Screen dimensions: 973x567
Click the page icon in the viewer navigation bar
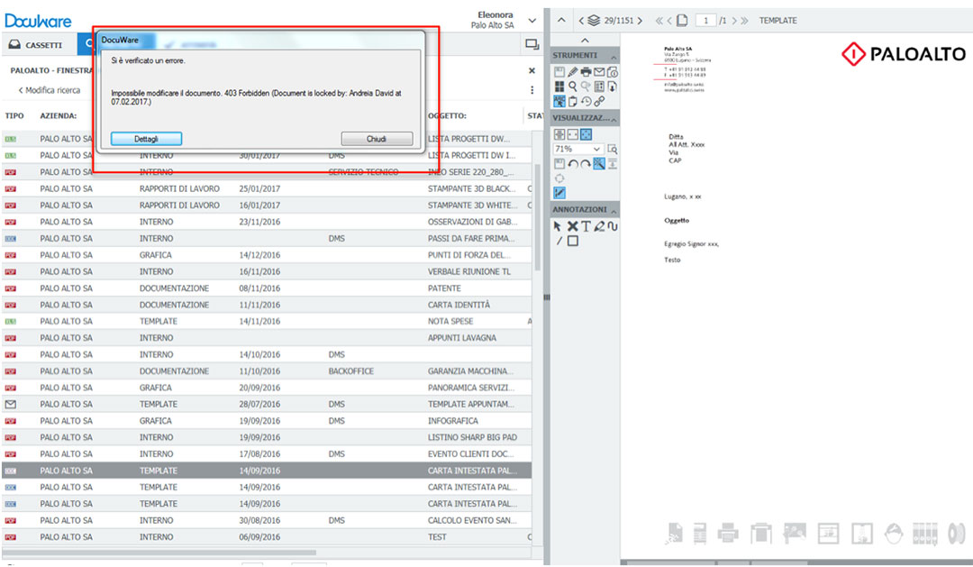click(682, 21)
